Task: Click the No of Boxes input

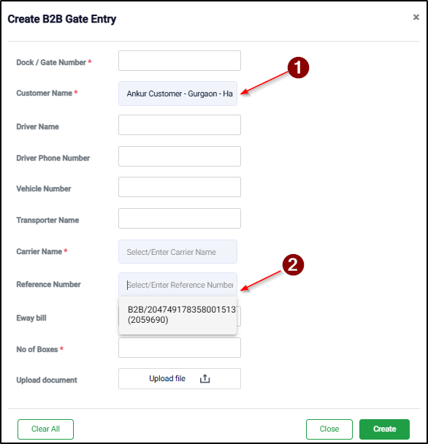Action: 180,348
